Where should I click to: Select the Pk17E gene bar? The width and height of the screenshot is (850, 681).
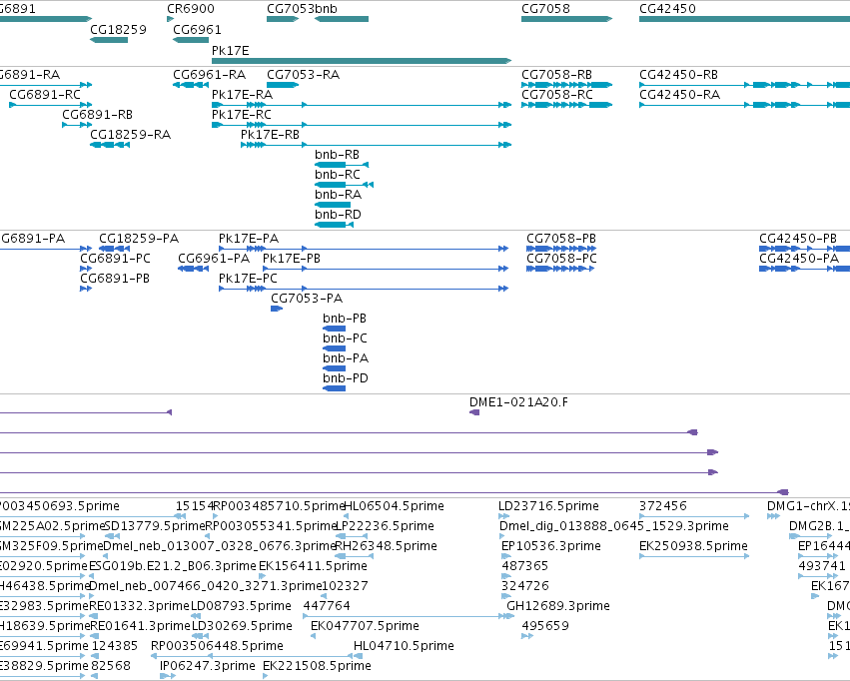coord(362,61)
